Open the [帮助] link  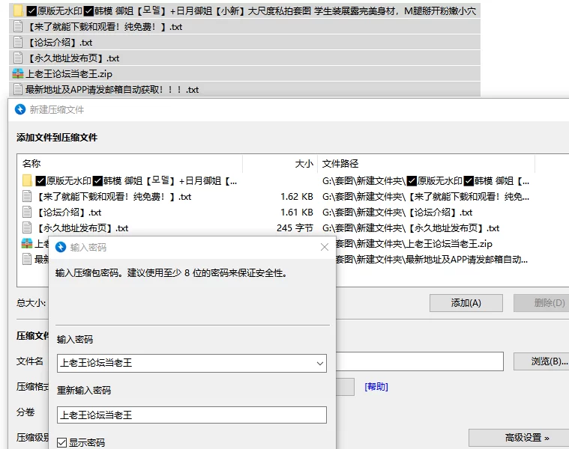(x=376, y=387)
